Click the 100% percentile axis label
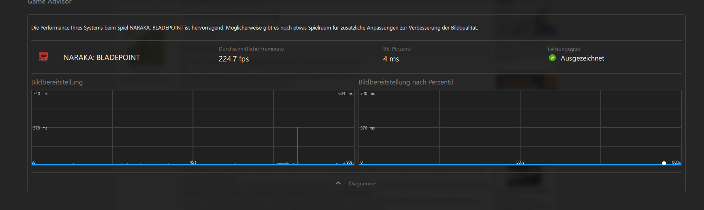Screen dimensions: 704x210 675,162
